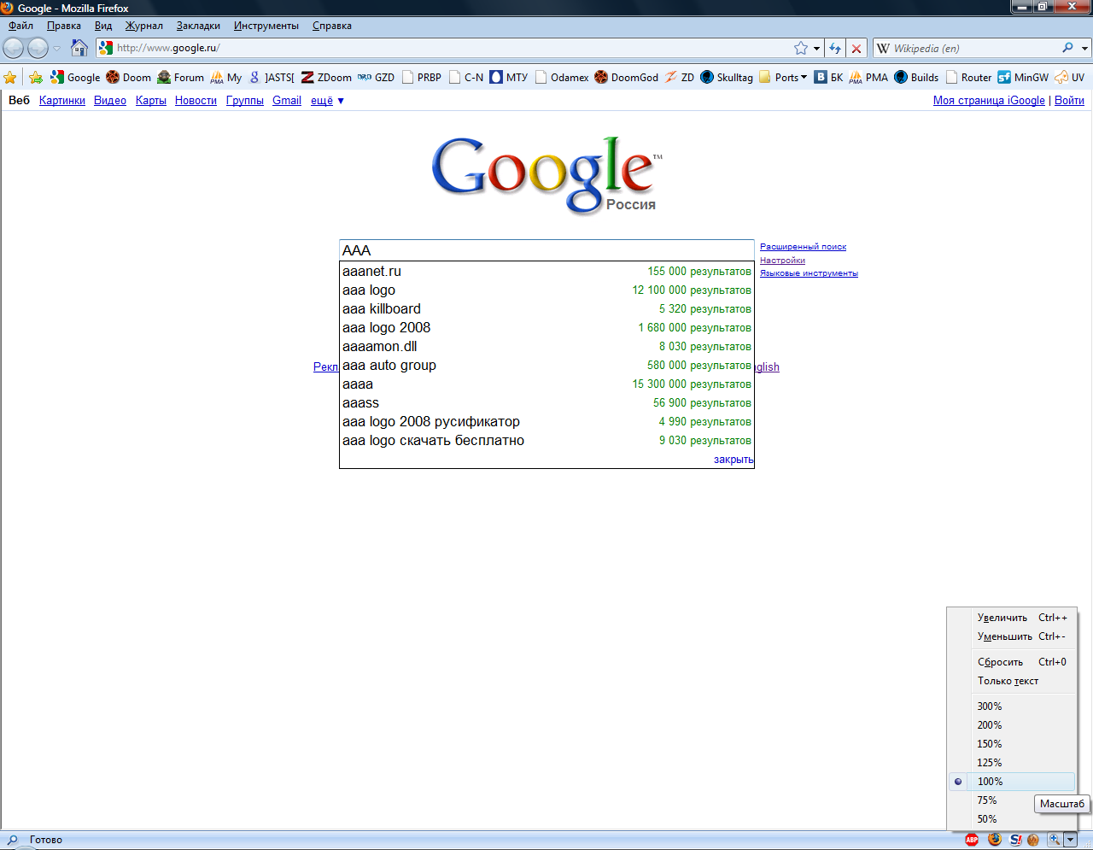Click the Home button in navigation toolbar

(x=79, y=48)
